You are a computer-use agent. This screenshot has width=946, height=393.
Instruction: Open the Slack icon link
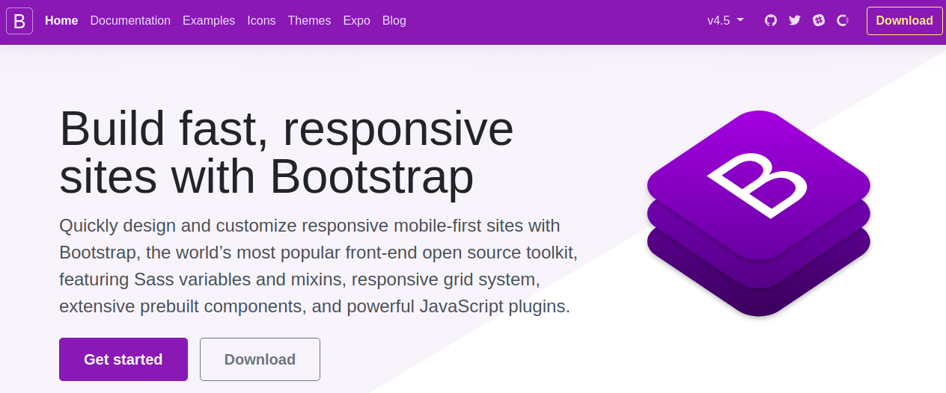click(x=819, y=20)
